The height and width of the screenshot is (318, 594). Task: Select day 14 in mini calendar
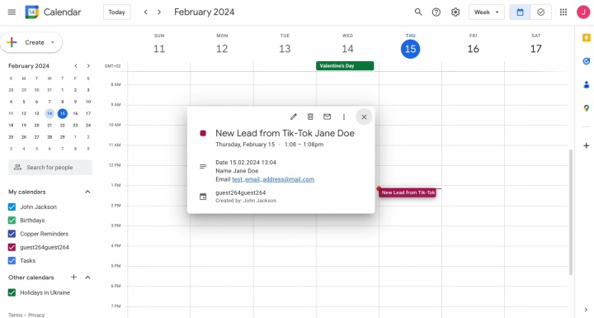pyautogui.click(x=49, y=113)
